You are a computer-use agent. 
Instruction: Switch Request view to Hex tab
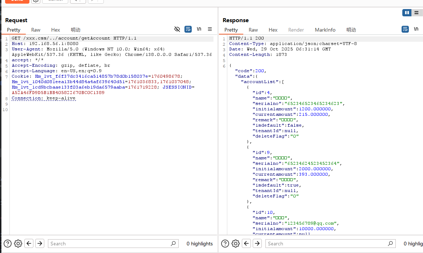click(x=56, y=30)
